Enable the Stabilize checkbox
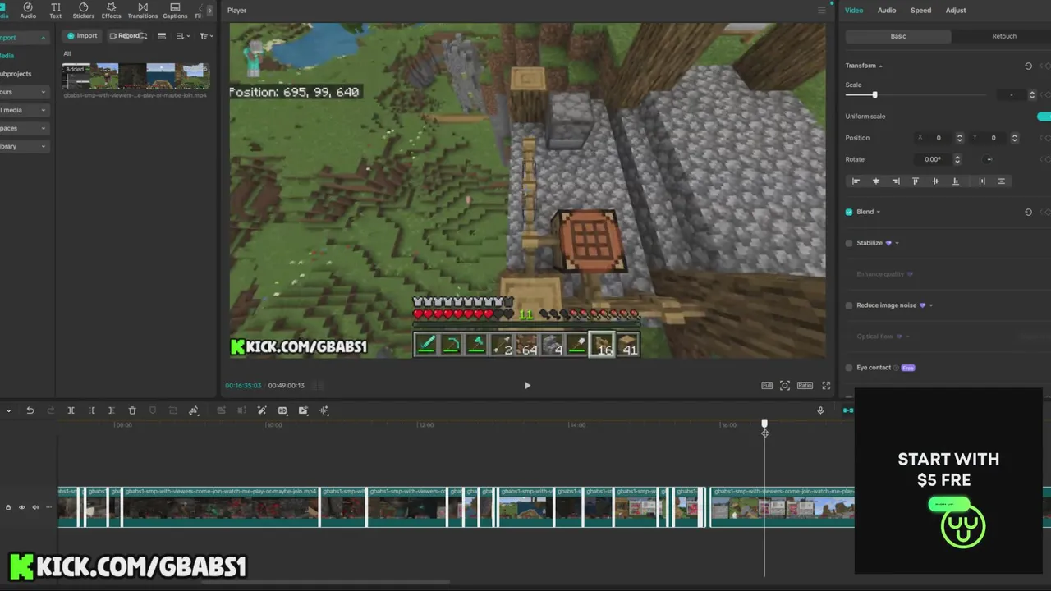 [849, 243]
